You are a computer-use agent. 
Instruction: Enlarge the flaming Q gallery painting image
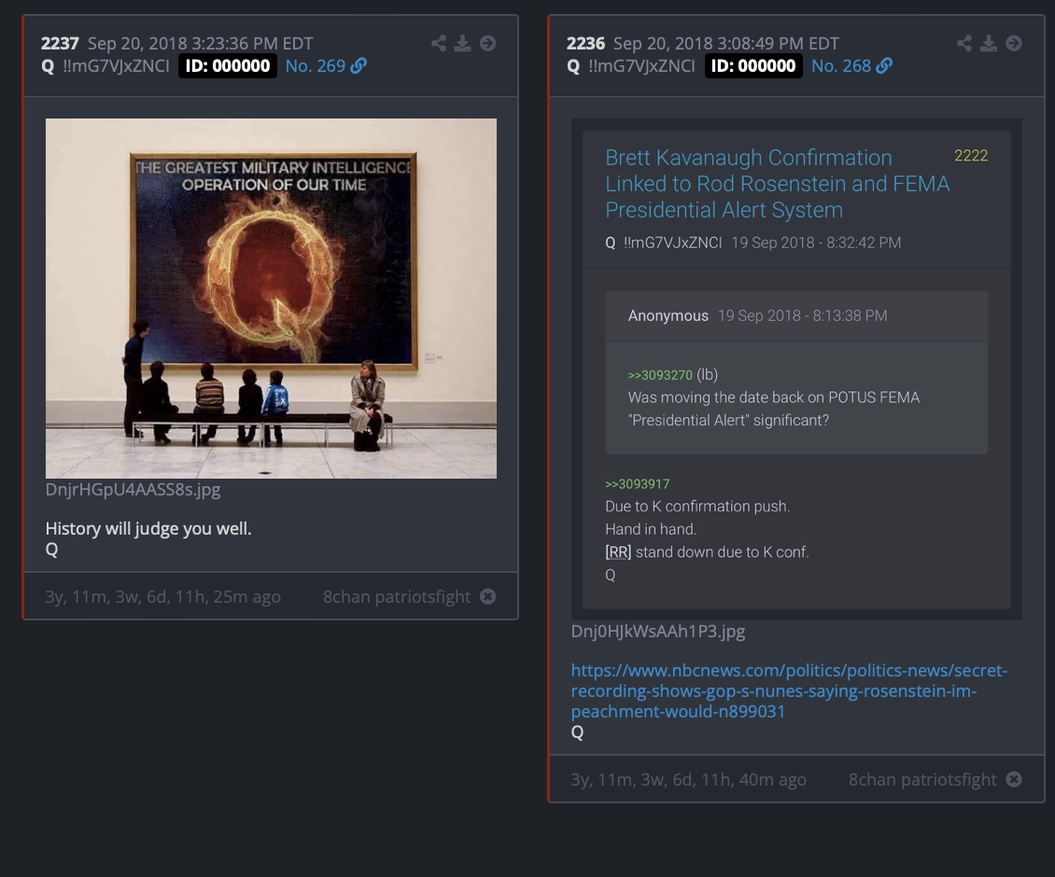point(271,299)
